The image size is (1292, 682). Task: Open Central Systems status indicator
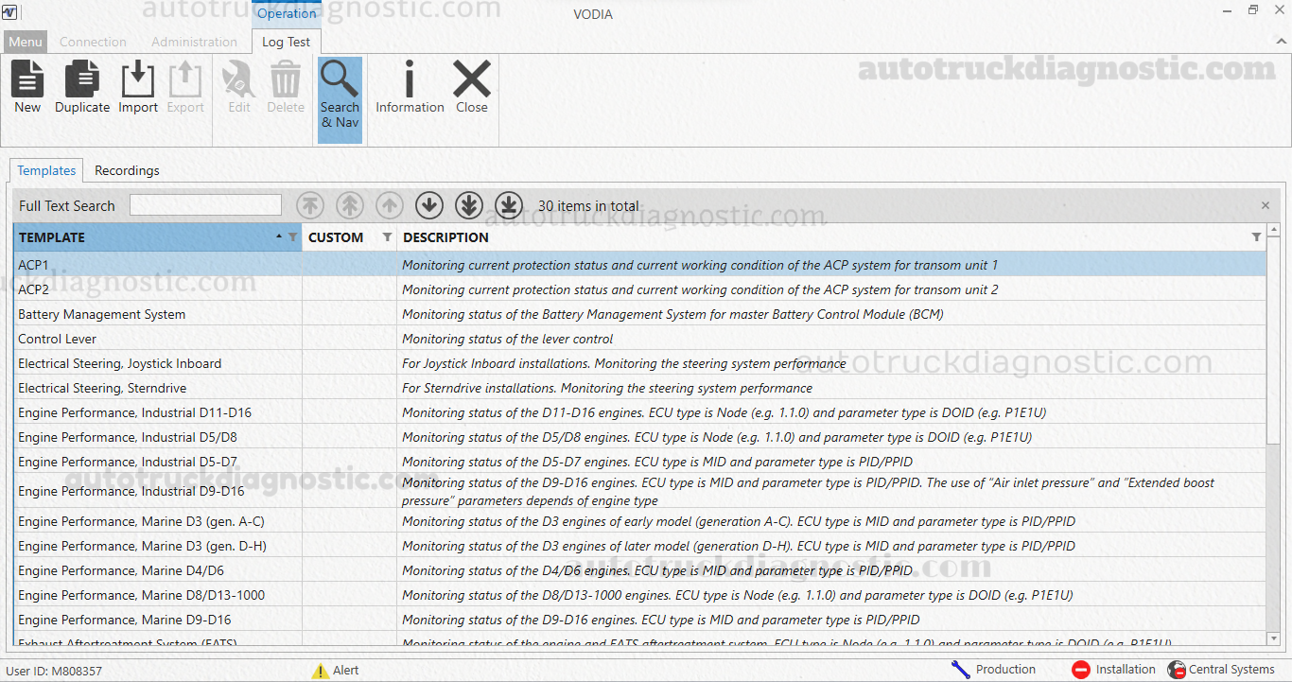pos(1221,670)
